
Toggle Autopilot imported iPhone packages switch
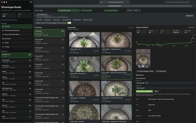(69, 23)
